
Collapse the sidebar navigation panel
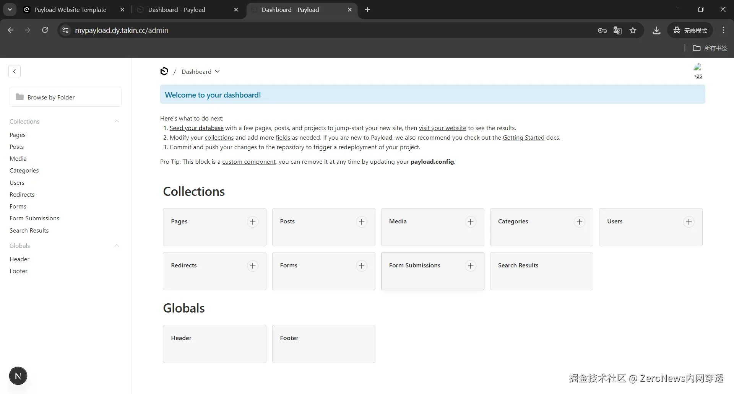click(x=15, y=71)
